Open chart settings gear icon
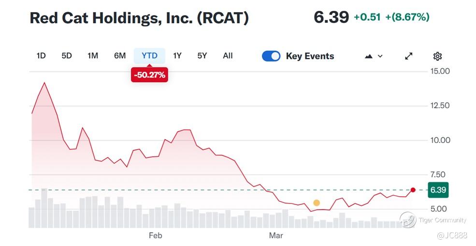The height and width of the screenshot is (246, 476). [x=437, y=56]
